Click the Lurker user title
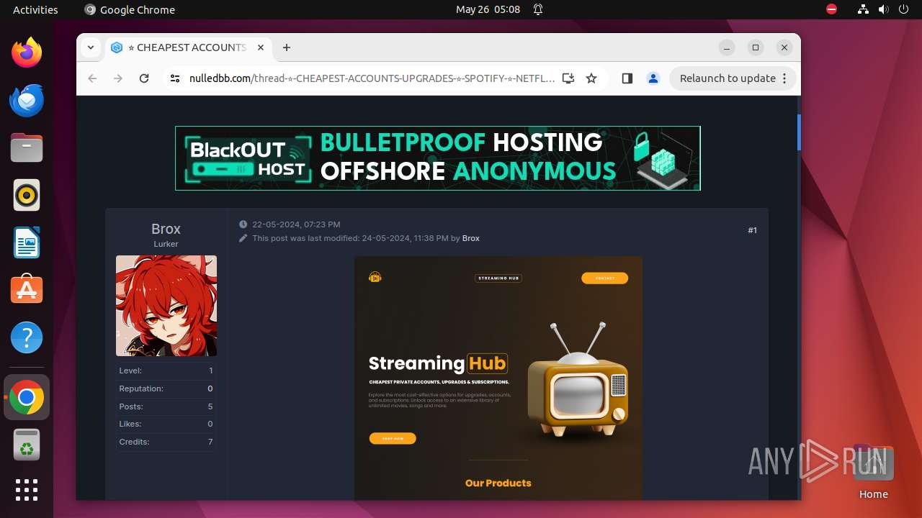 (x=166, y=244)
